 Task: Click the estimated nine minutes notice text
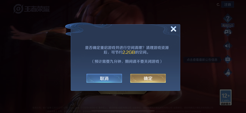(x=127, y=61)
